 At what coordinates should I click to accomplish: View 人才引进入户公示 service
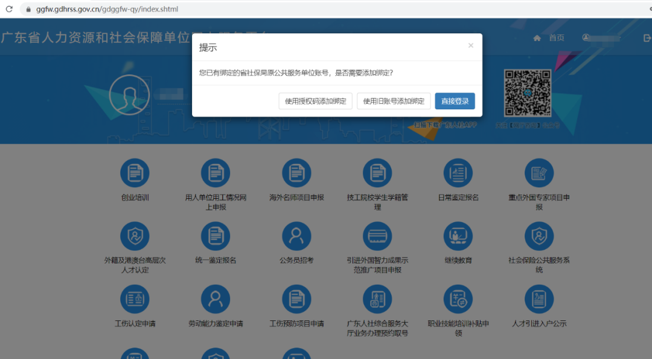pyautogui.click(x=539, y=299)
